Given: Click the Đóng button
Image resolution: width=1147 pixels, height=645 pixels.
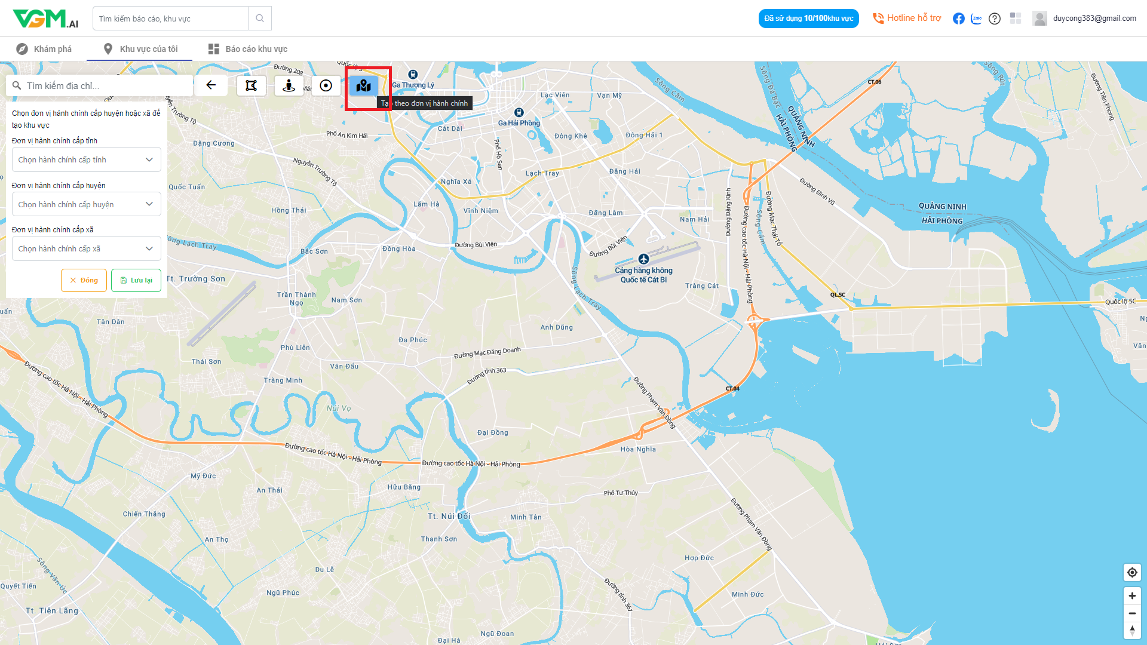Looking at the screenshot, I should 84,280.
